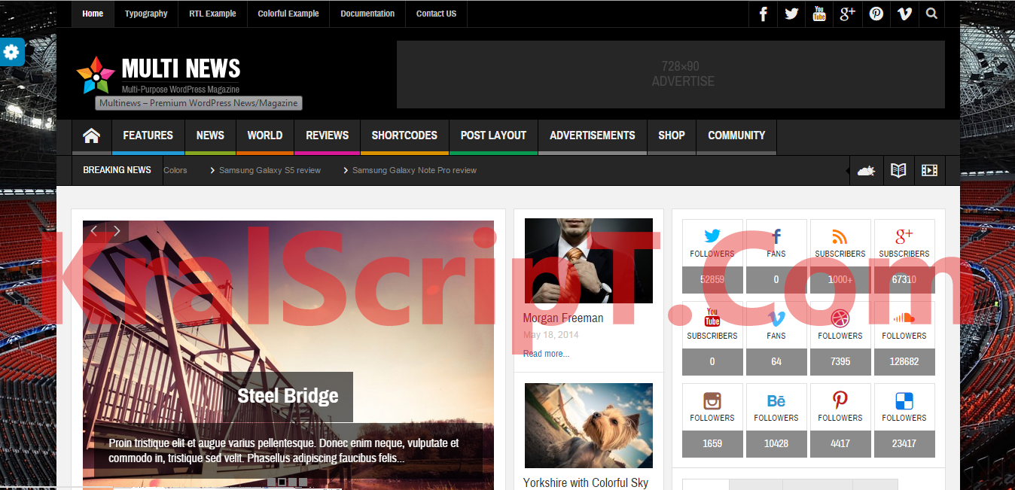Viewport: 1015px width, 490px height.
Task: Click the Home house icon in the navigation
Action: click(x=91, y=136)
